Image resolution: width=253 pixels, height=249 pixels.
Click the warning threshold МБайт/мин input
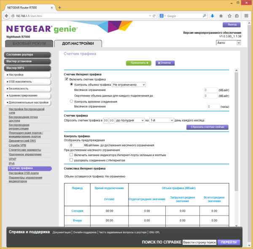[76, 145]
